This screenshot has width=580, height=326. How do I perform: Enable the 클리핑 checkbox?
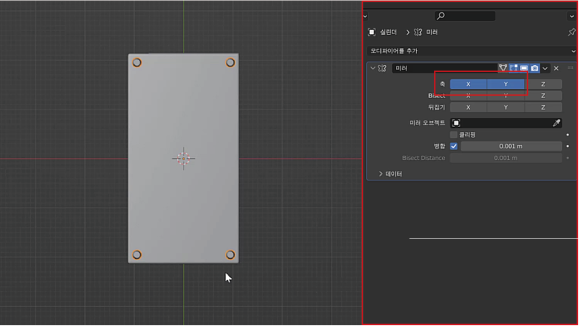tap(454, 135)
